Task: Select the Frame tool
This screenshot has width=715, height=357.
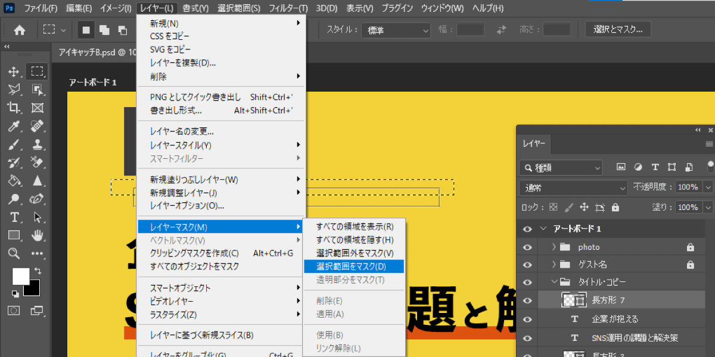Action: click(x=38, y=108)
